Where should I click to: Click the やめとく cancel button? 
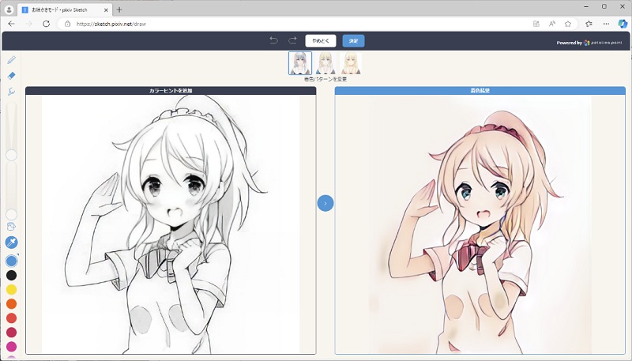pos(321,41)
